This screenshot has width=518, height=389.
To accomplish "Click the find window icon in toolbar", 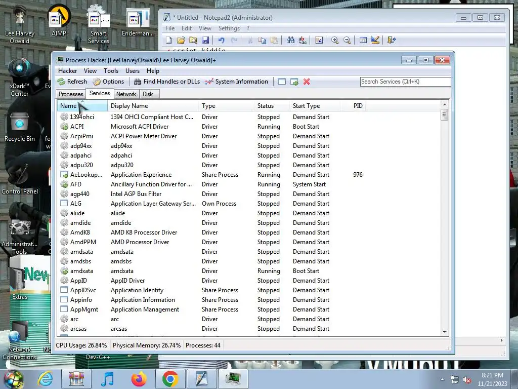I will (x=282, y=82).
